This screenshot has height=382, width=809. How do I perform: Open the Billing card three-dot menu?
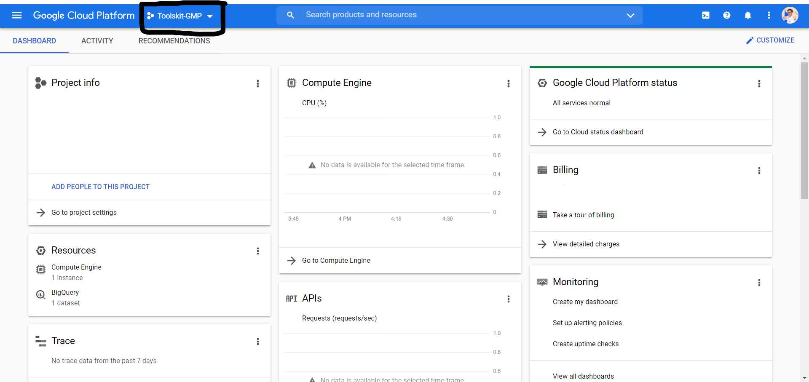point(760,171)
